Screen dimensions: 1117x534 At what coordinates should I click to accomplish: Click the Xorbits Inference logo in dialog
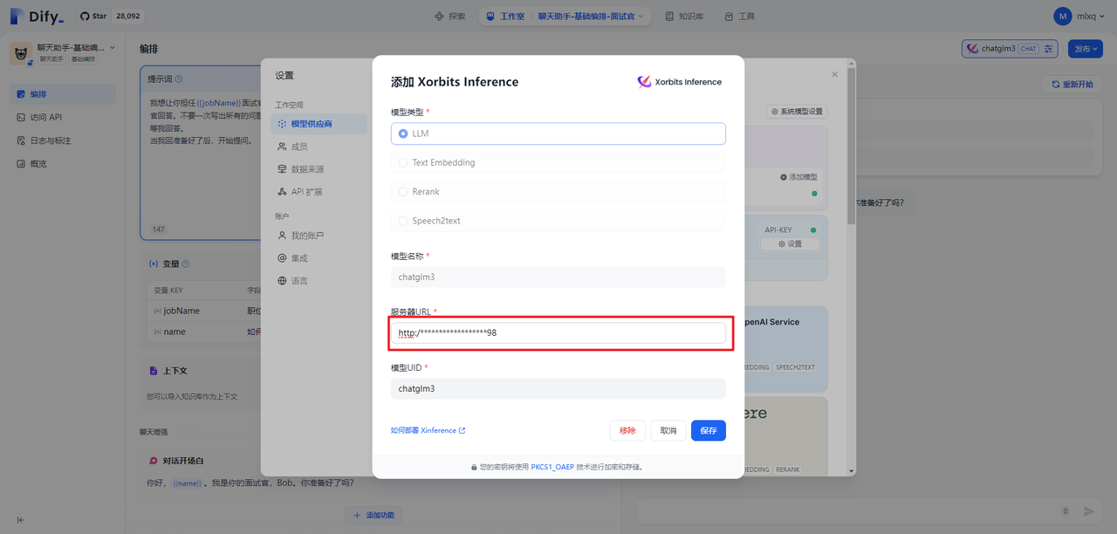pyautogui.click(x=680, y=82)
